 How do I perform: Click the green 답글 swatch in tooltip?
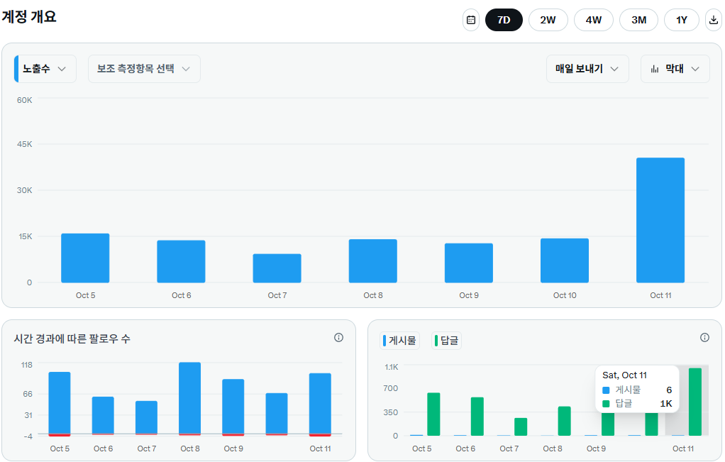[x=606, y=404]
